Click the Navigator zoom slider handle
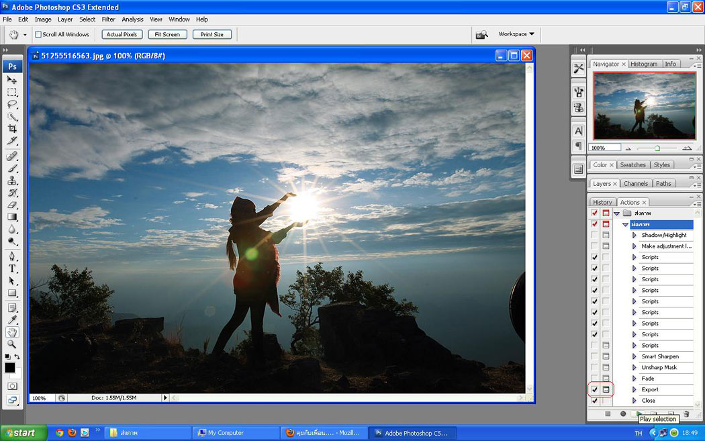The width and height of the screenshot is (705, 441). click(x=657, y=148)
